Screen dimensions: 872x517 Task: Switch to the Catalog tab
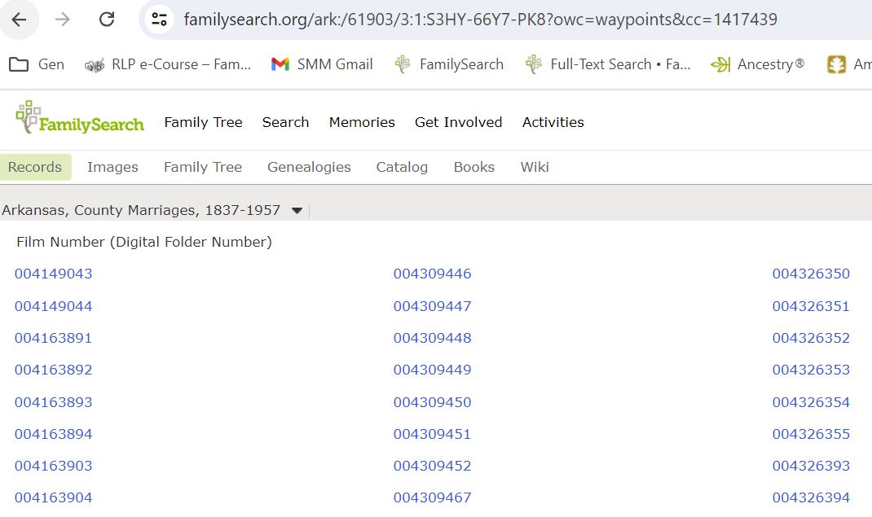tap(402, 167)
